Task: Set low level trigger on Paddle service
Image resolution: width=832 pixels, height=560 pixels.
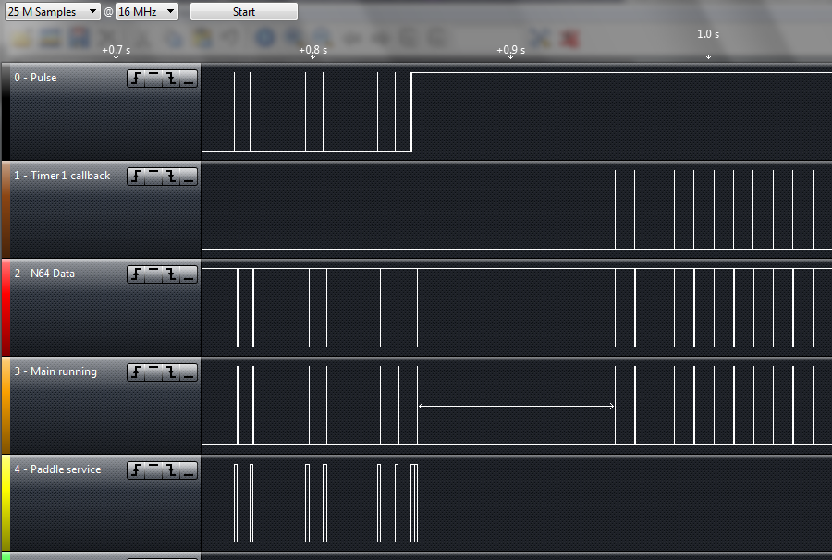Action: pyautogui.click(x=189, y=470)
